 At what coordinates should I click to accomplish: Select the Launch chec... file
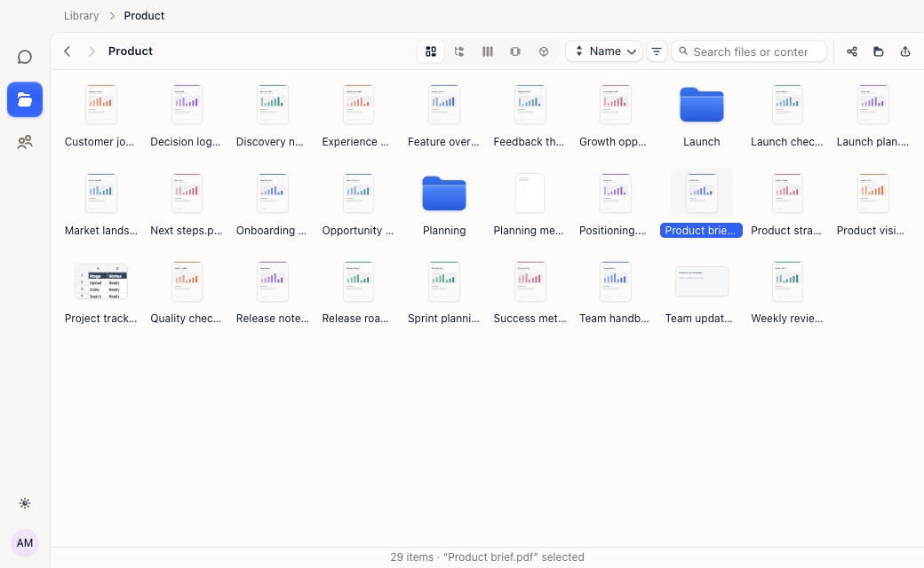(787, 116)
